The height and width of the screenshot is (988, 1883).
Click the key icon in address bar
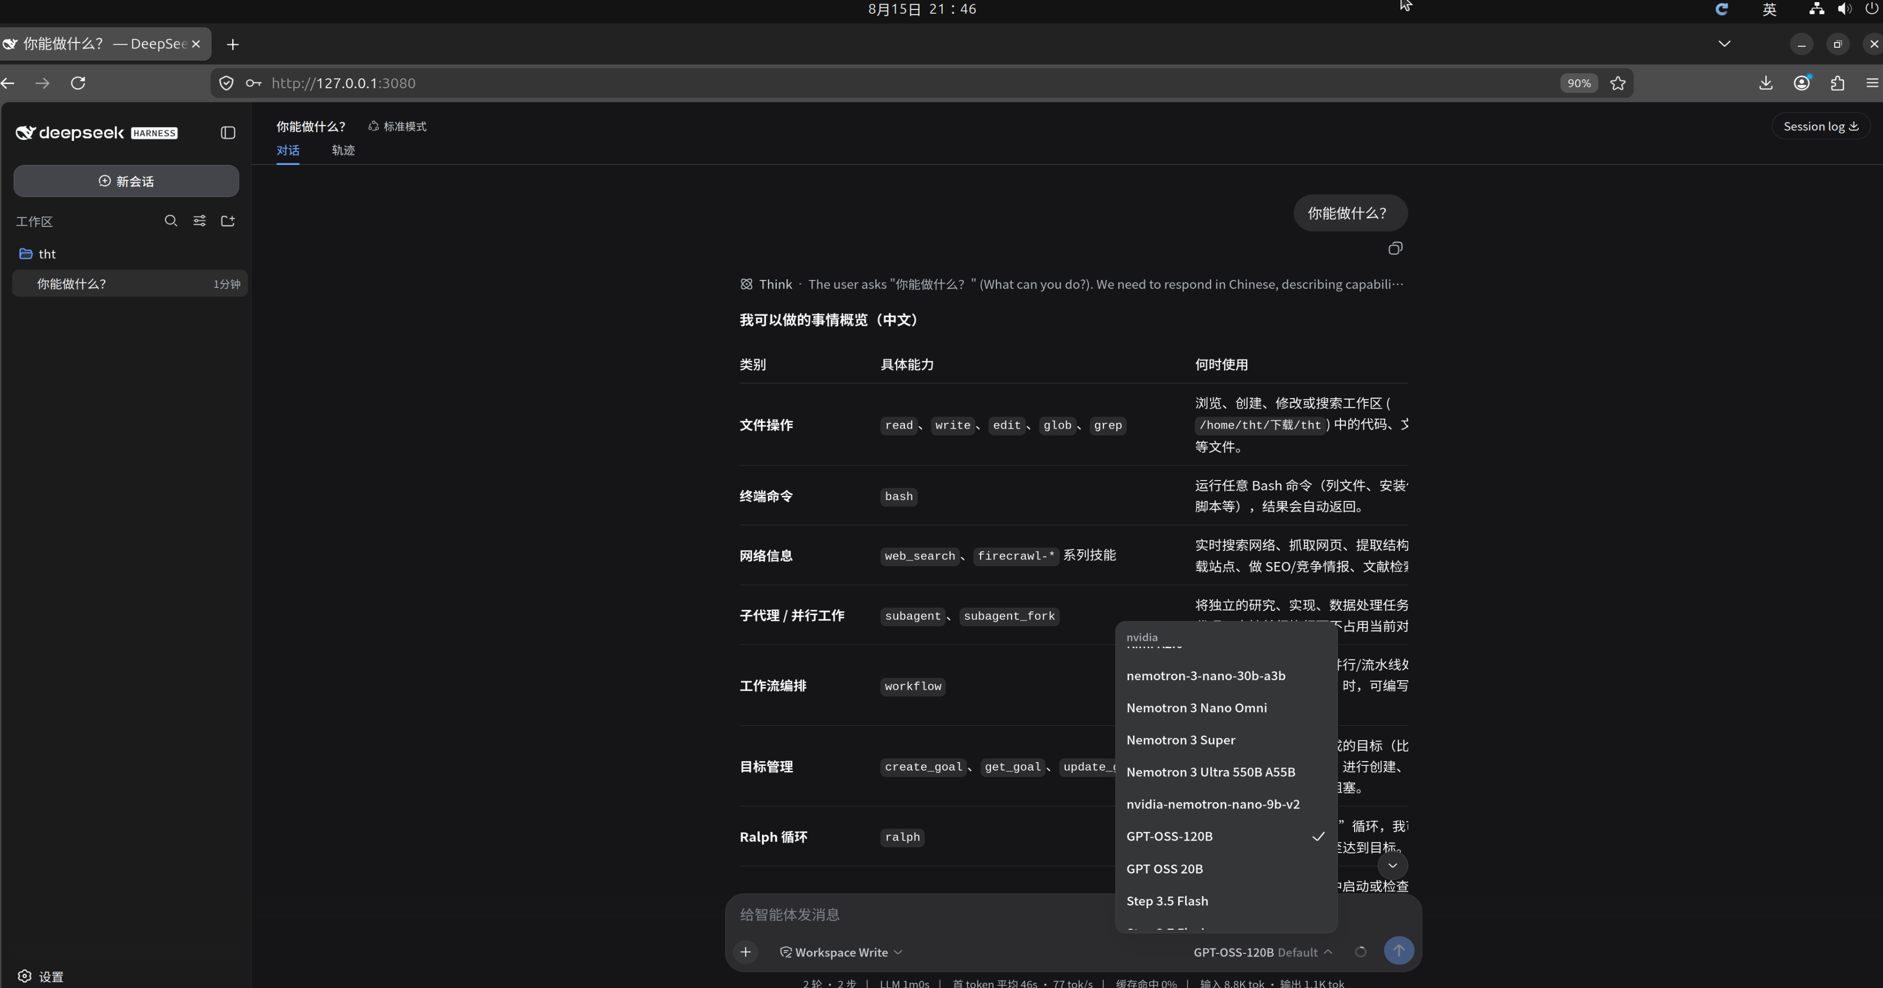point(254,84)
